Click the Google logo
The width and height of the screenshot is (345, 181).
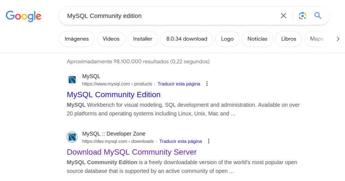tap(24, 16)
